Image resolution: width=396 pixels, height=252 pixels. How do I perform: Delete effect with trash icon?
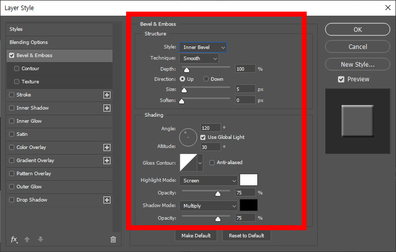pyautogui.click(x=113, y=239)
